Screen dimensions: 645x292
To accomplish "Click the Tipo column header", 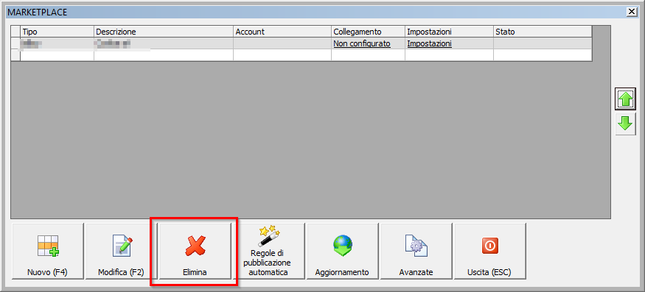I will [57, 32].
